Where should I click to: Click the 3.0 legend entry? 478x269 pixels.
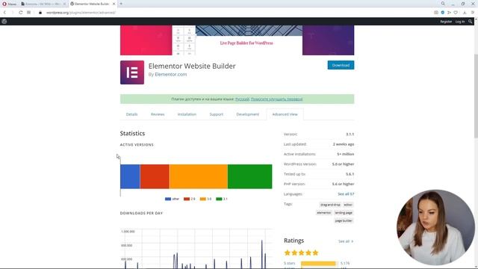(205, 199)
